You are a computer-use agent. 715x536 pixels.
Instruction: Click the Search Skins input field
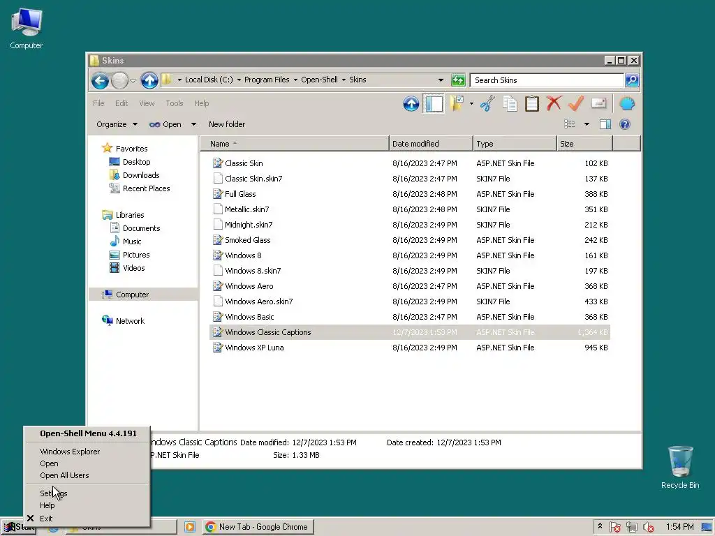pos(547,80)
